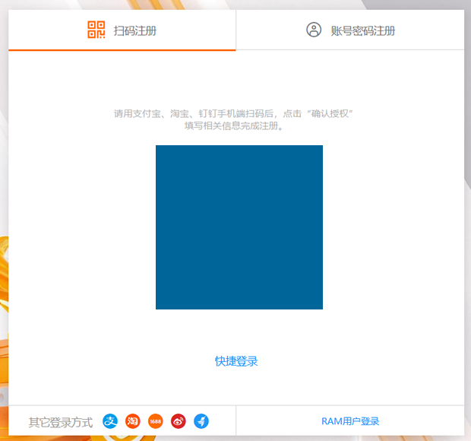The image size is (471, 441).
Task: Switch to the 扫码注册 tab
Action: [x=122, y=30]
